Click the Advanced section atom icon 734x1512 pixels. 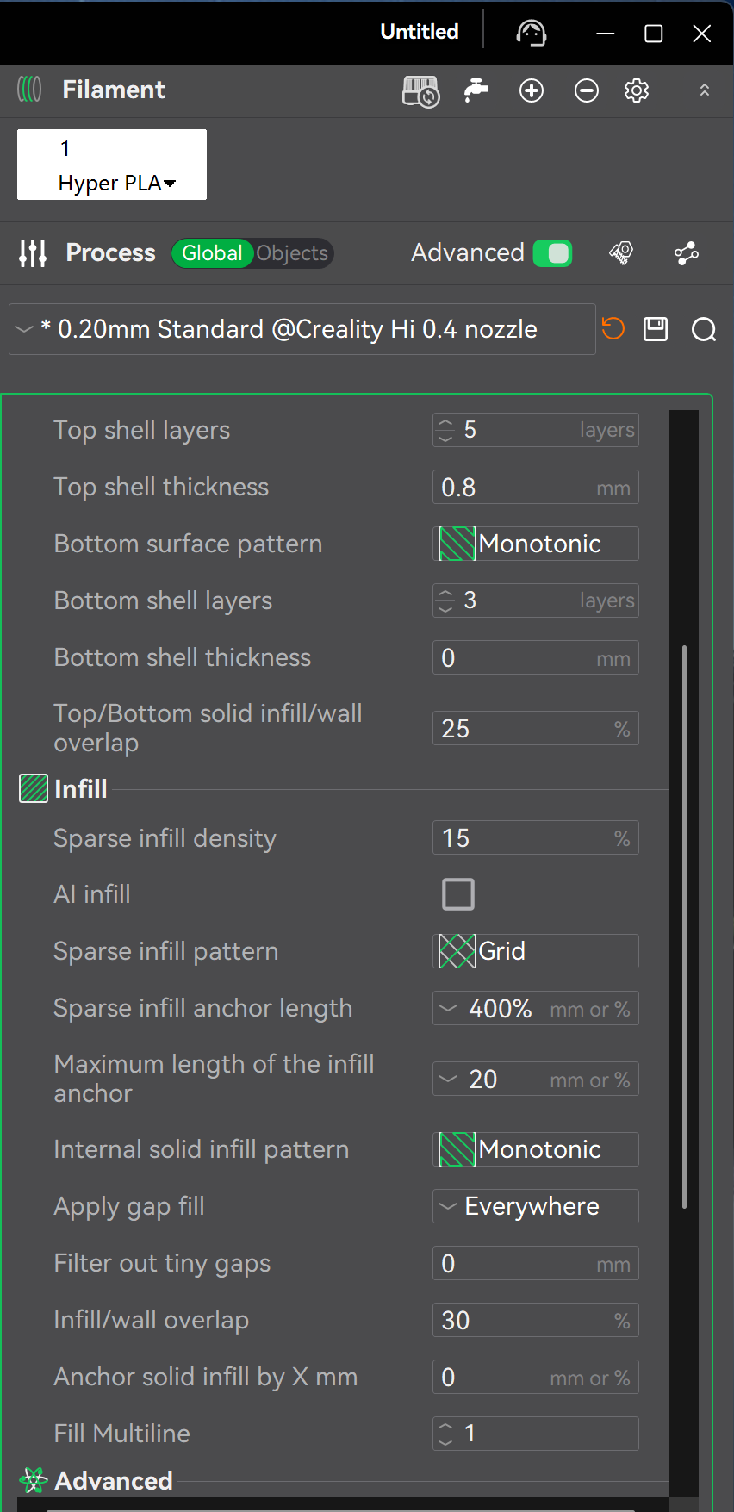click(x=34, y=1480)
